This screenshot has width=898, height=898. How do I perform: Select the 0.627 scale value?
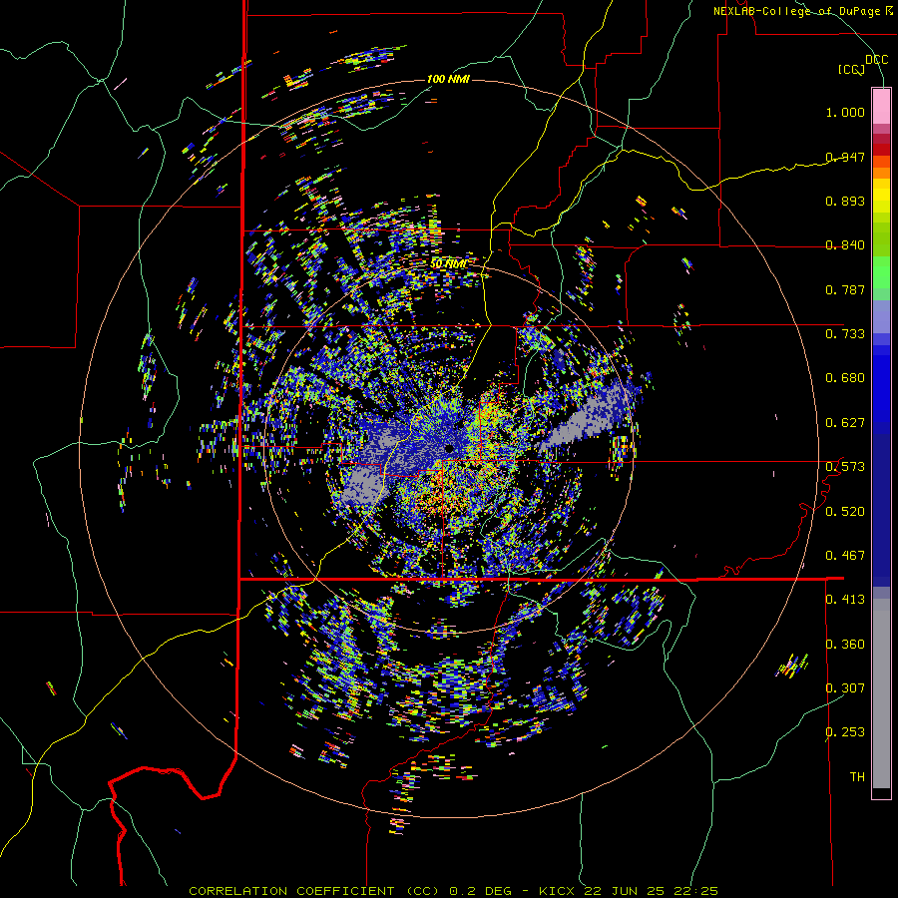pyautogui.click(x=845, y=423)
